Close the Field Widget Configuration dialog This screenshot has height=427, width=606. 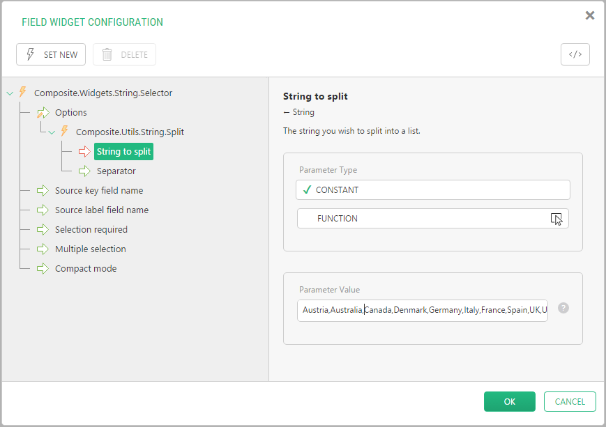point(590,15)
